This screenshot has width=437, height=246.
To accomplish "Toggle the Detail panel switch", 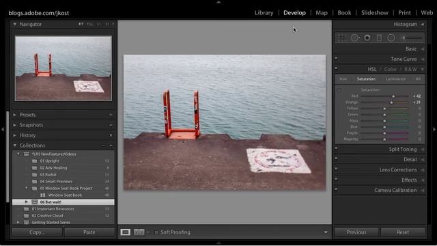I will [336, 159].
